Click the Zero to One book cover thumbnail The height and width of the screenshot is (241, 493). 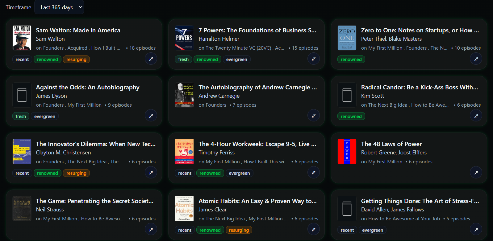[347, 38]
